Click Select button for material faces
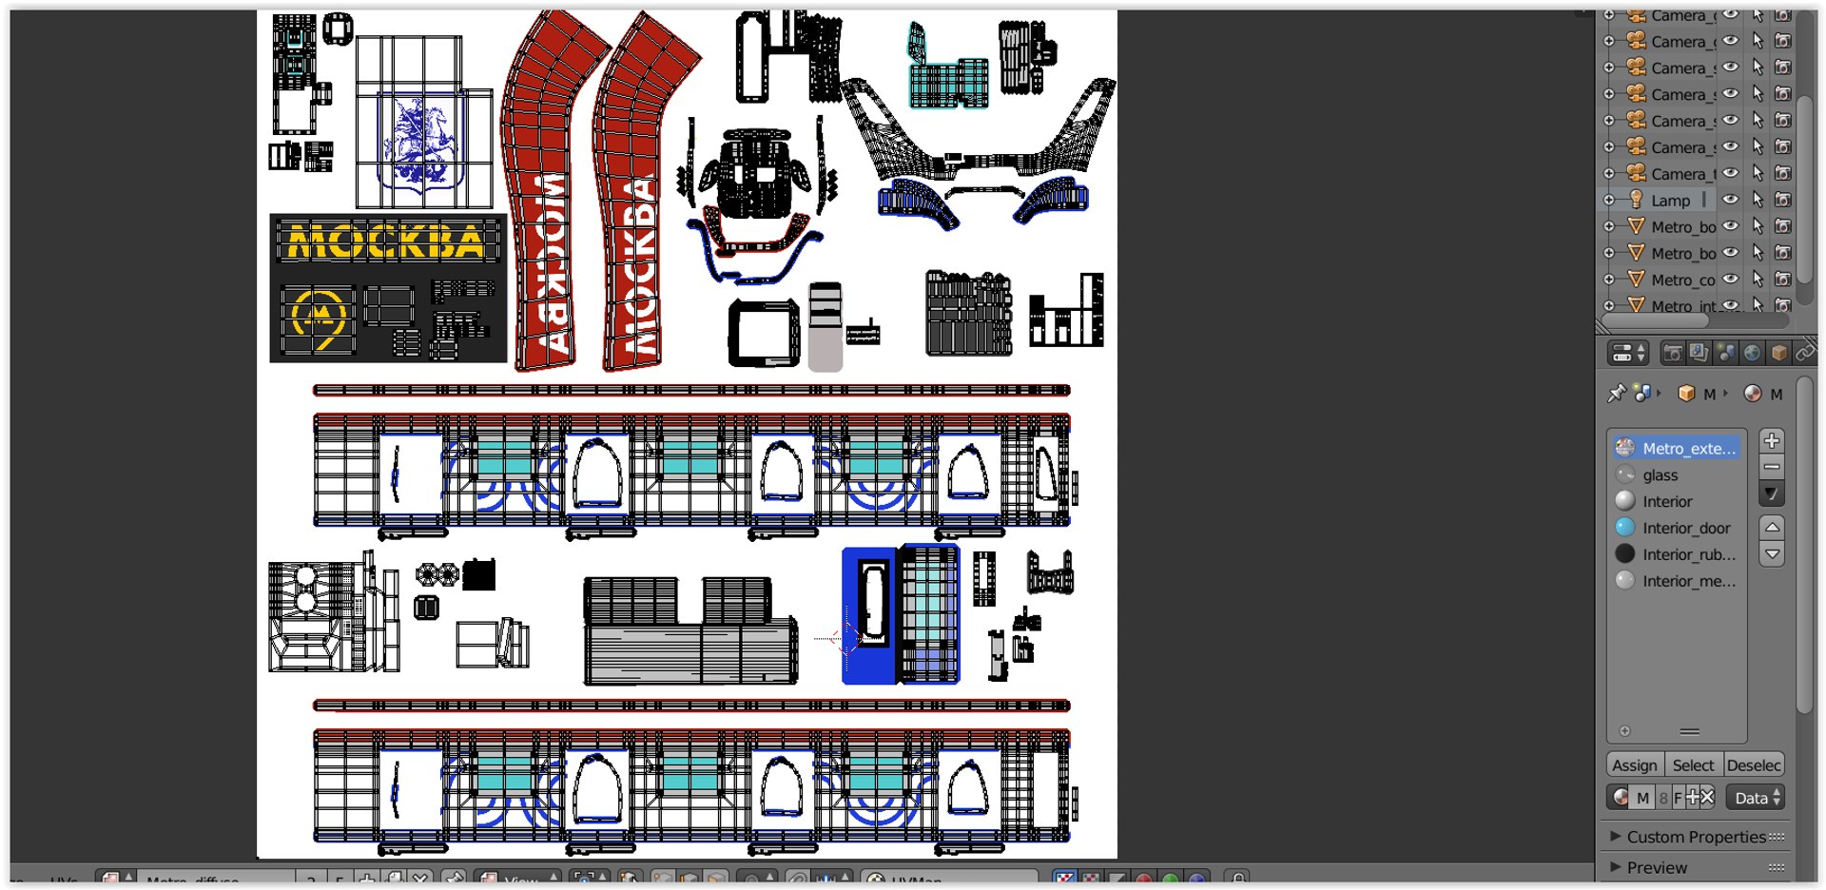 click(1693, 765)
